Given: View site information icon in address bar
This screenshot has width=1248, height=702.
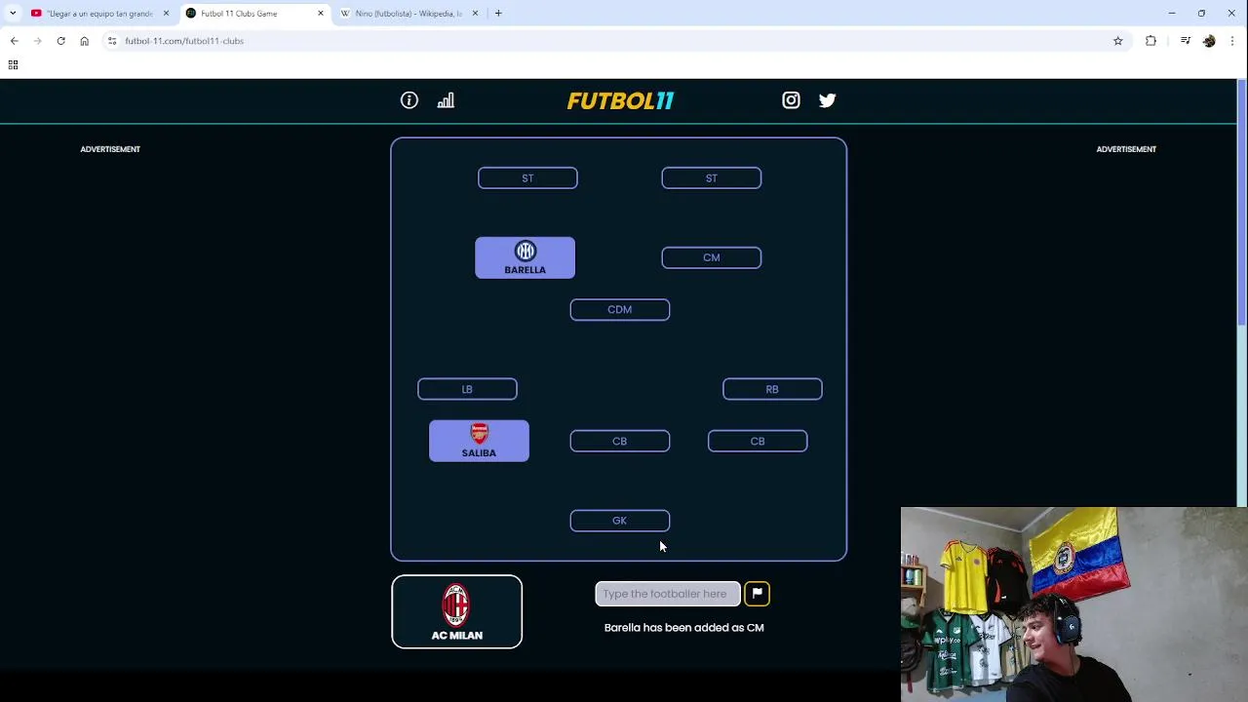Looking at the screenshot, I should [x=112, y=41].
